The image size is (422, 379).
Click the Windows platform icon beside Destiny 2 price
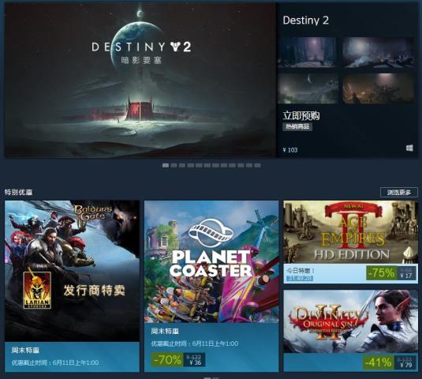409,148
